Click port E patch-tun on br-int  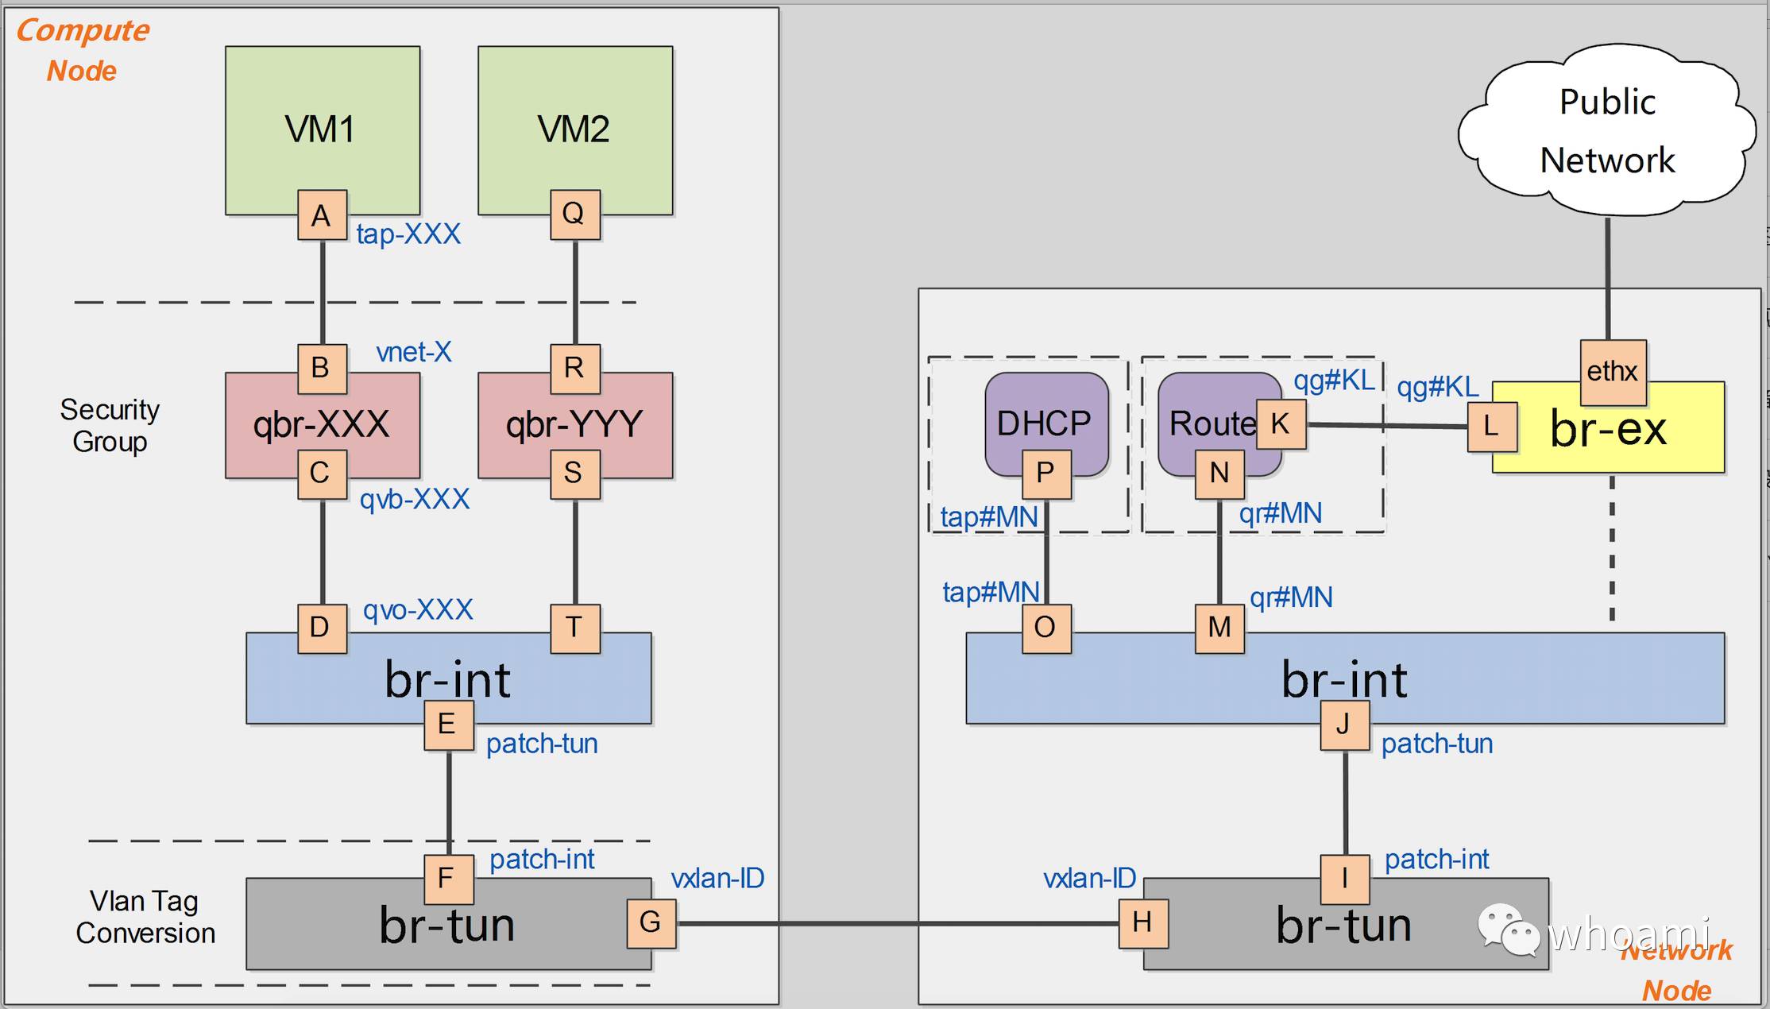tap(448, 725)
